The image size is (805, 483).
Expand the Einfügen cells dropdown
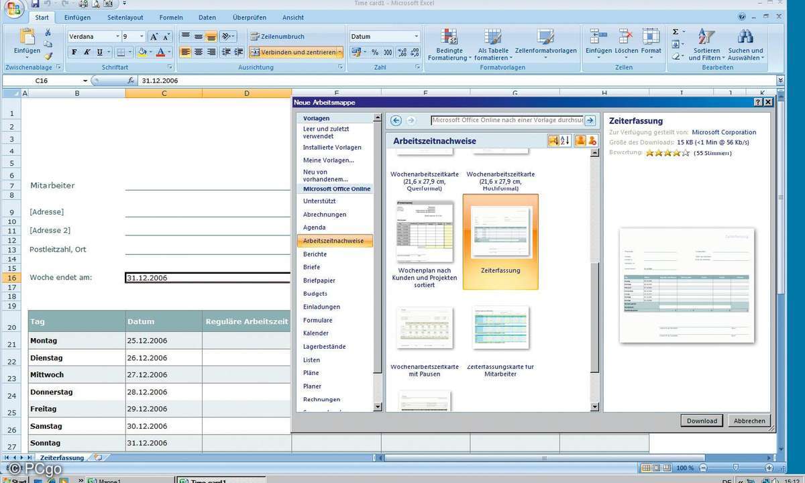(598, 57)
